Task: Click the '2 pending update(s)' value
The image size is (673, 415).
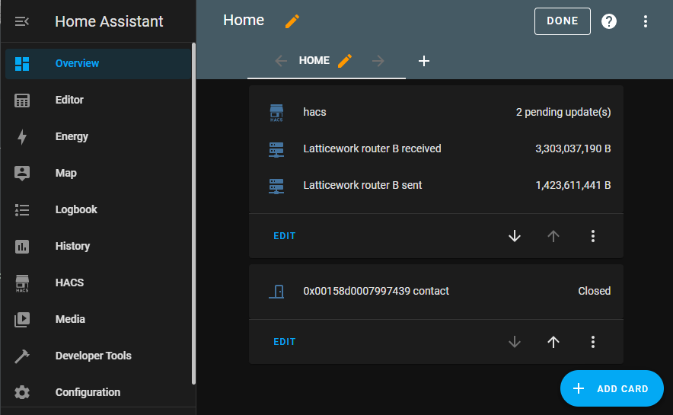Action: click(x=563, y=113)
